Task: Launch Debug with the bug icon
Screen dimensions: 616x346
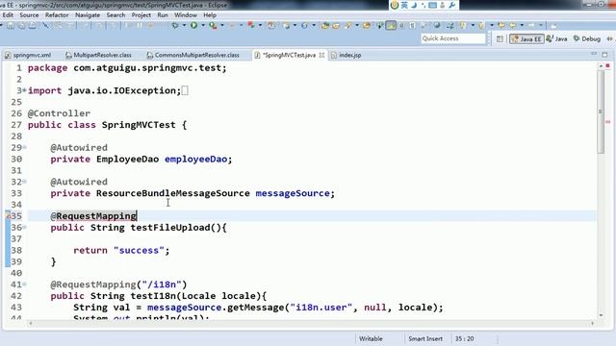Action: coord(175,26)
